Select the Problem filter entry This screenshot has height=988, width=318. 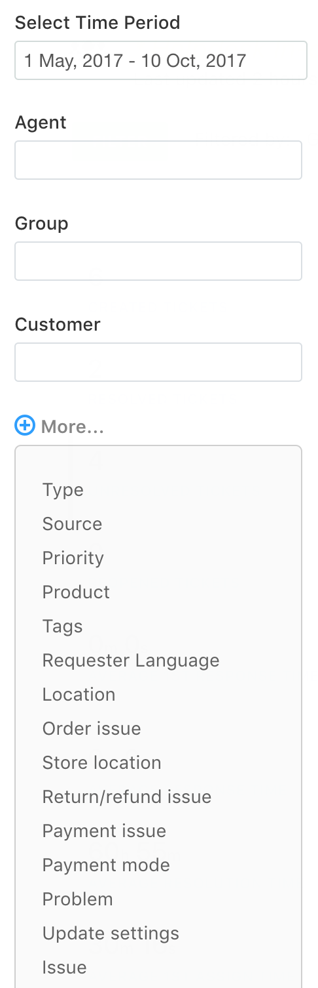pyautogui.click(x=78, y=899)
